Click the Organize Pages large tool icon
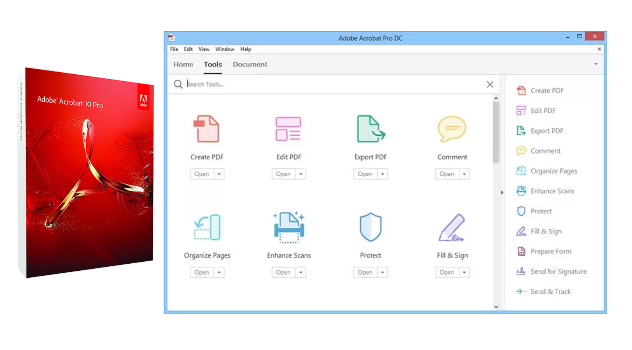Viewport: 632px width, 350px height. (207, 227)
